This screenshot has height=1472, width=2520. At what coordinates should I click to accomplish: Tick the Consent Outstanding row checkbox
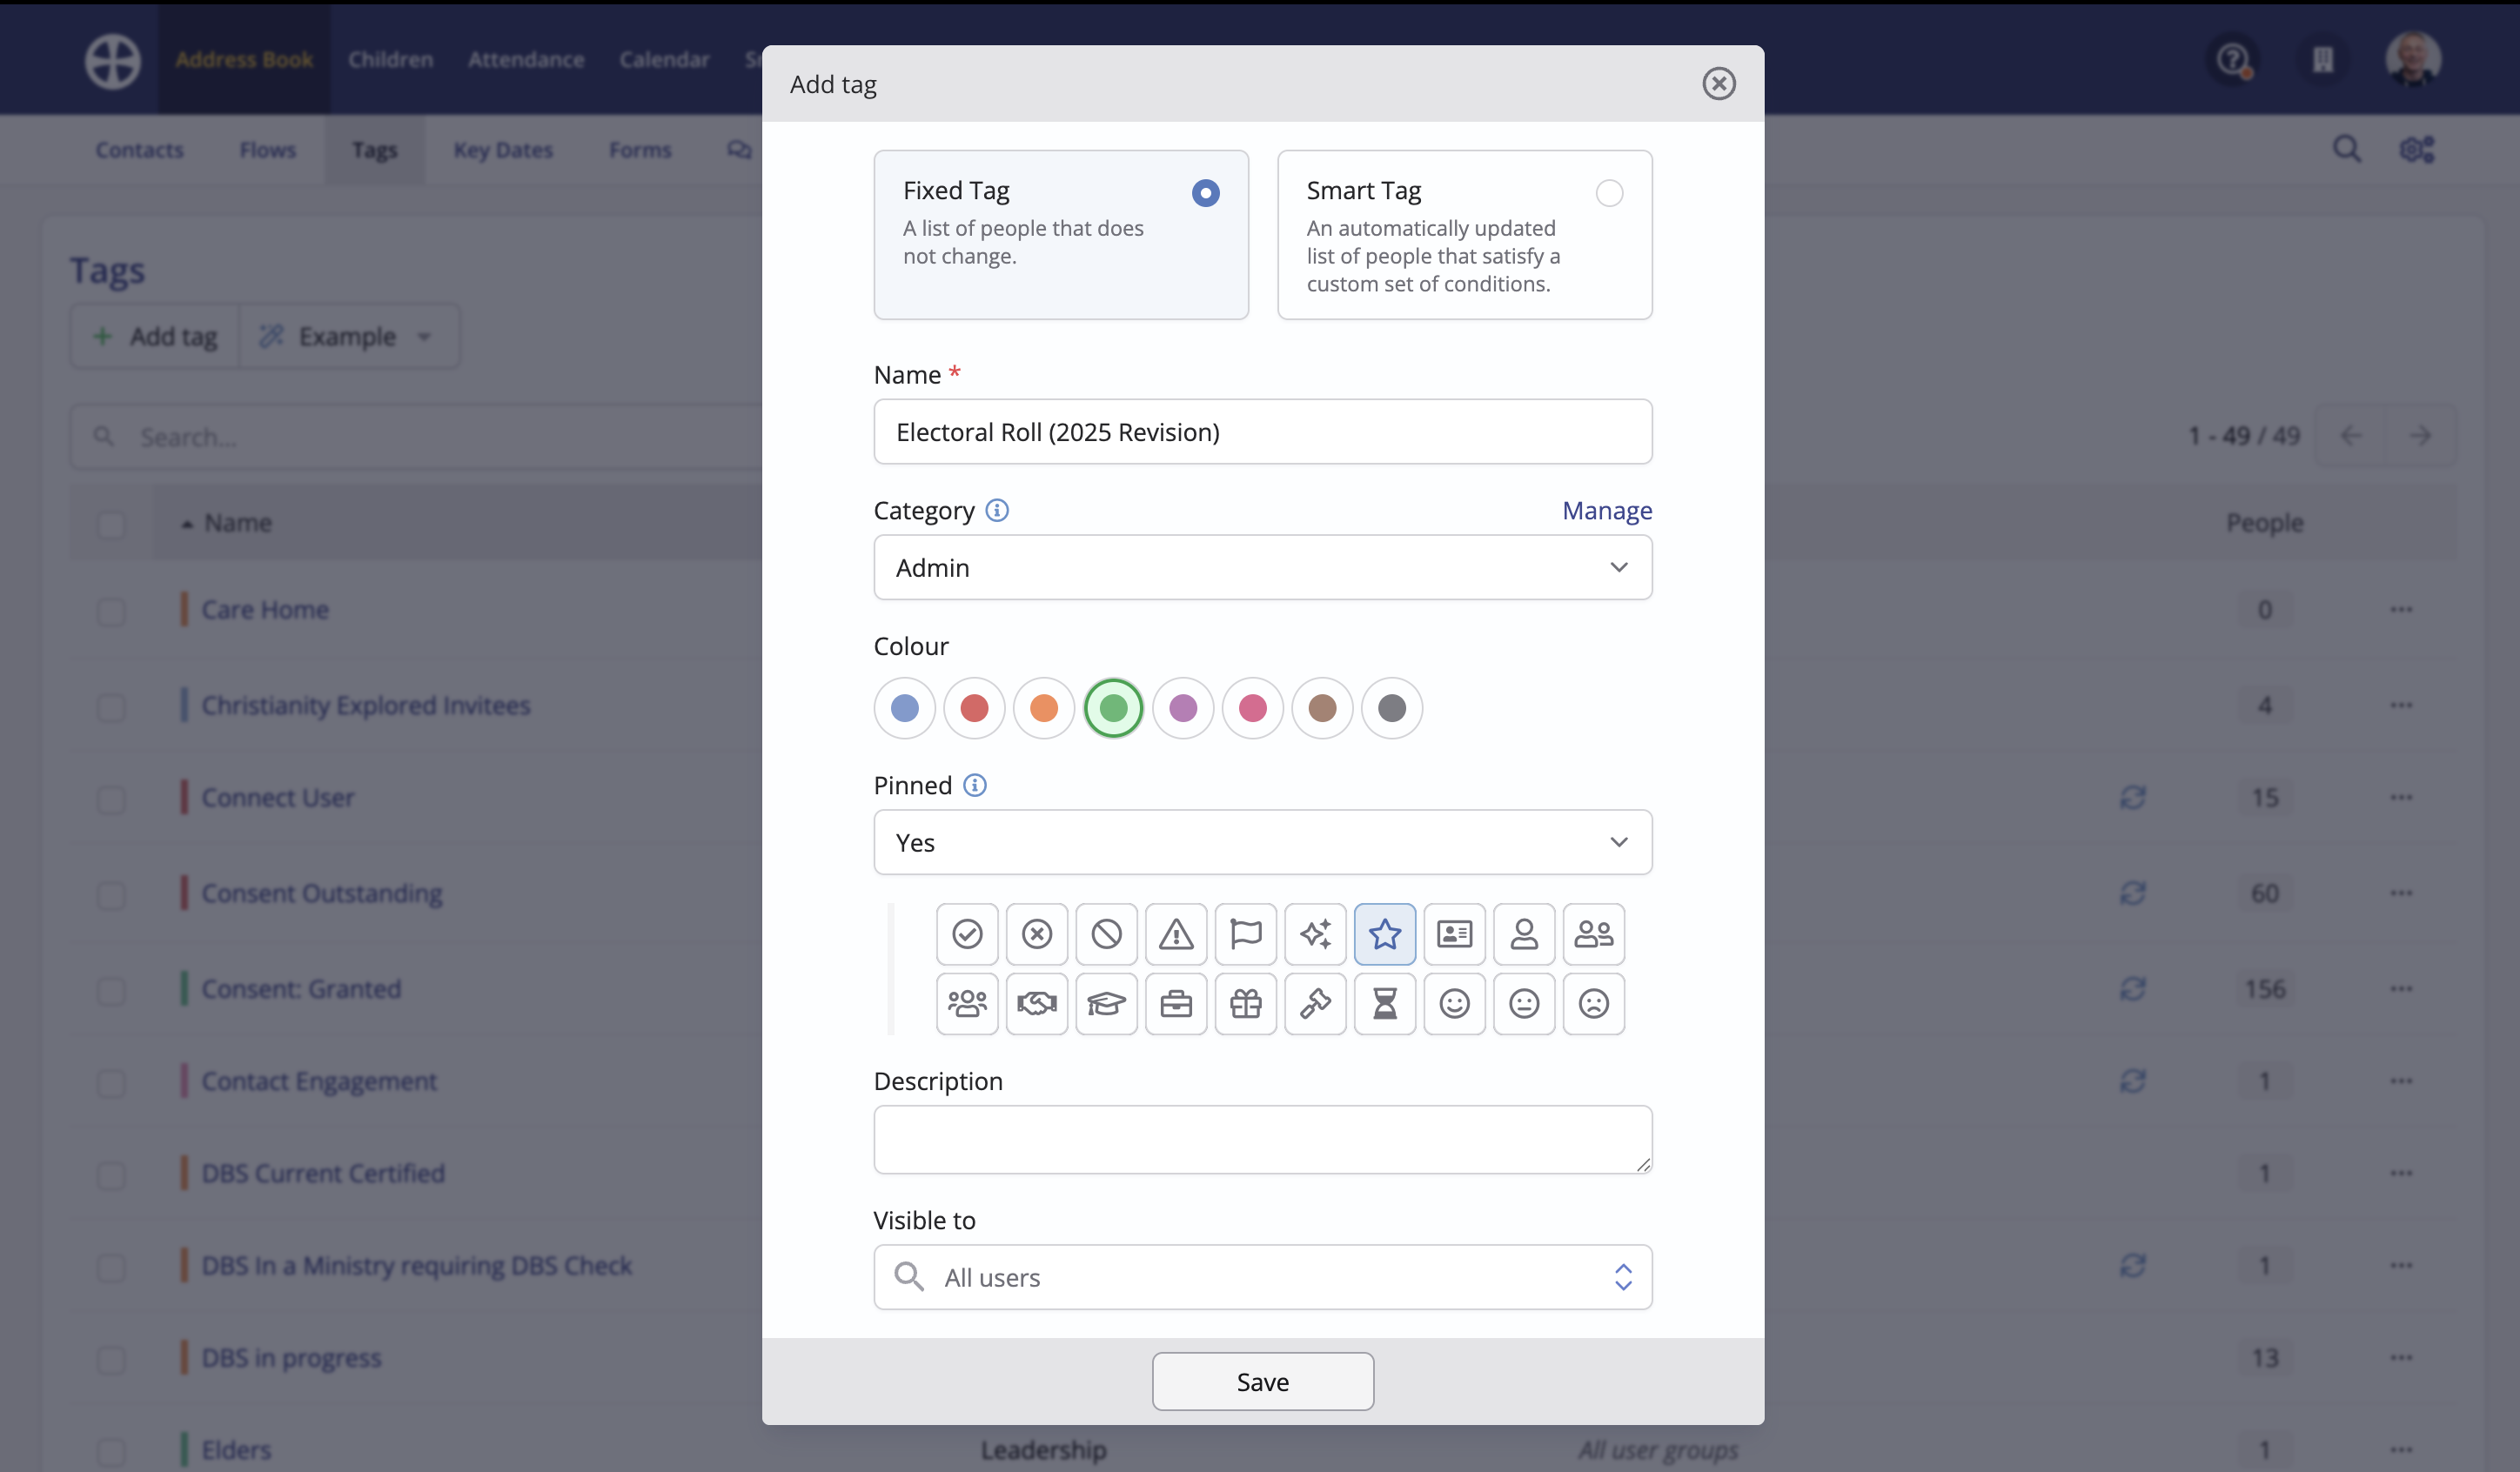click(111, 894)
